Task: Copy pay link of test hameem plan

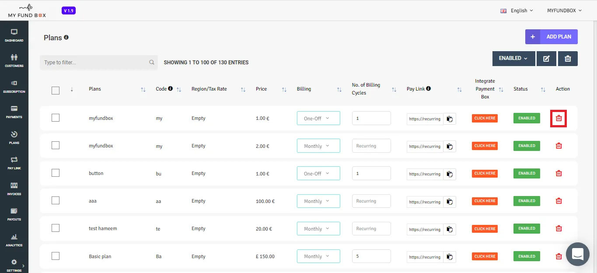Action: pos(450,229)
